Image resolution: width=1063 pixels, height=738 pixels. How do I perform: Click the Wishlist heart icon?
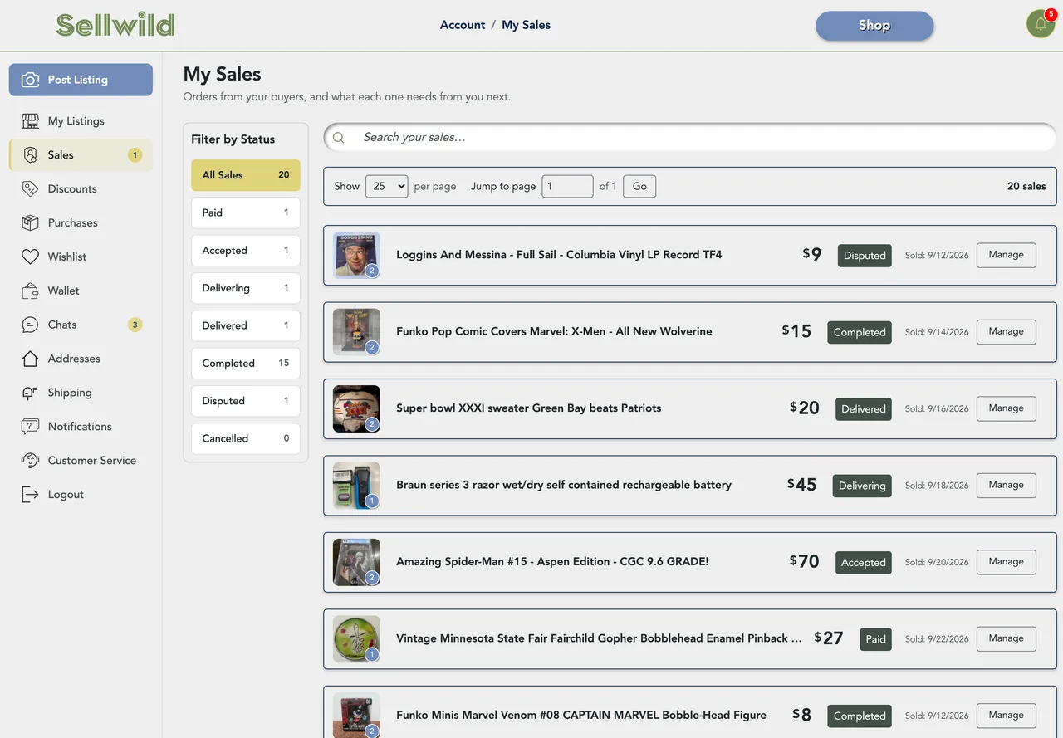pos(31,257)
